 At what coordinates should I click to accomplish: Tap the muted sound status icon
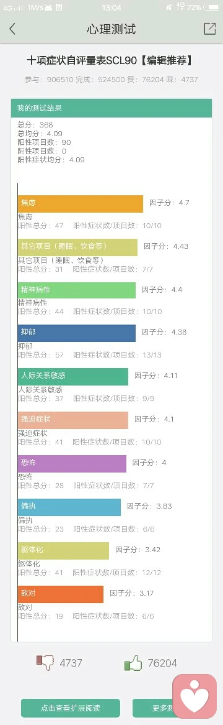(169, 7)
